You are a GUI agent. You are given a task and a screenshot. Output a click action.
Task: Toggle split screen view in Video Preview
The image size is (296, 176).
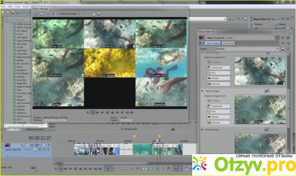pyautogui.click(x=54, y=14)
